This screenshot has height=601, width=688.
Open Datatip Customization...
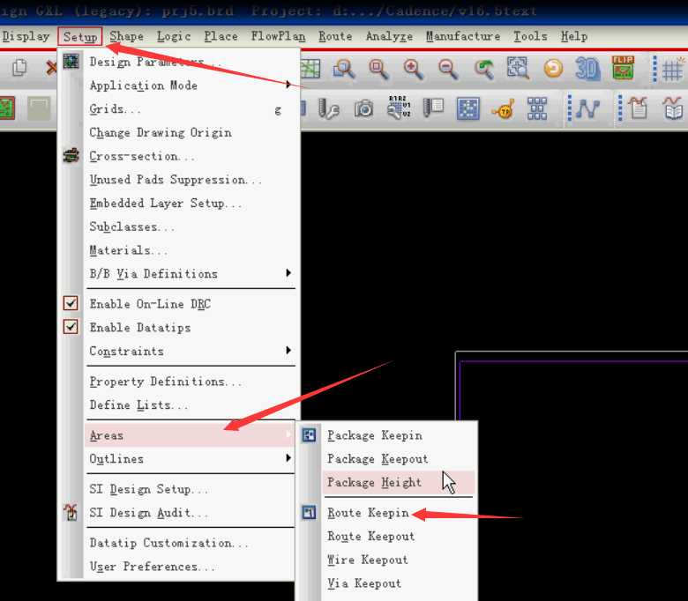[x=190, y=543]
